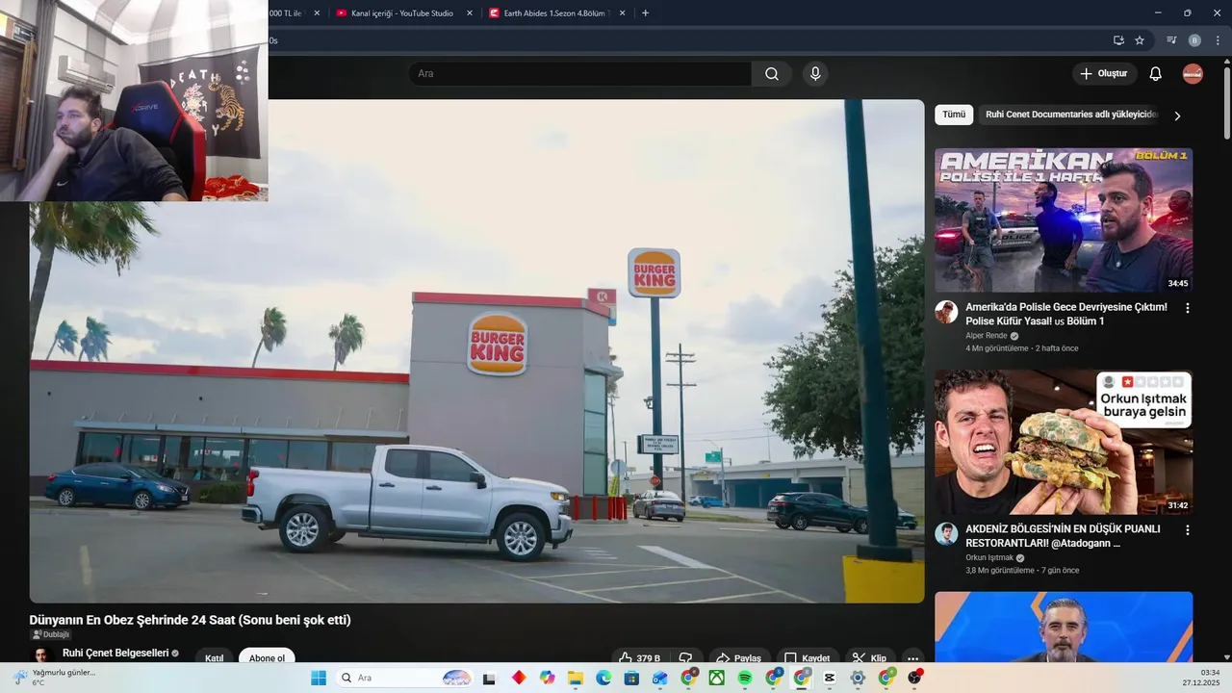This screenshot has height=693, width=1232.
Task: Open OBS Studio from taskbar
Action: pos(914,678)
